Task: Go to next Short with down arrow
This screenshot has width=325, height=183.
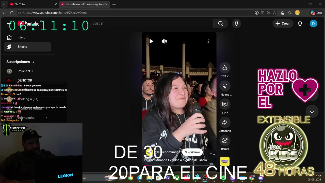Action: click(x=312, y=112)
